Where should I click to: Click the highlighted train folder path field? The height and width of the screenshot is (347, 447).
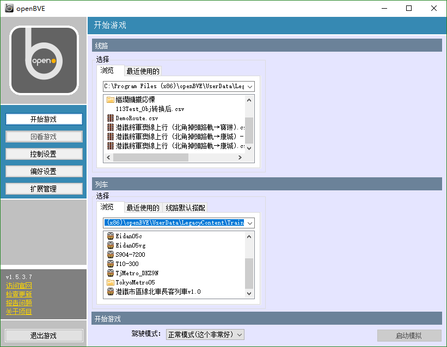click(174, 223)
